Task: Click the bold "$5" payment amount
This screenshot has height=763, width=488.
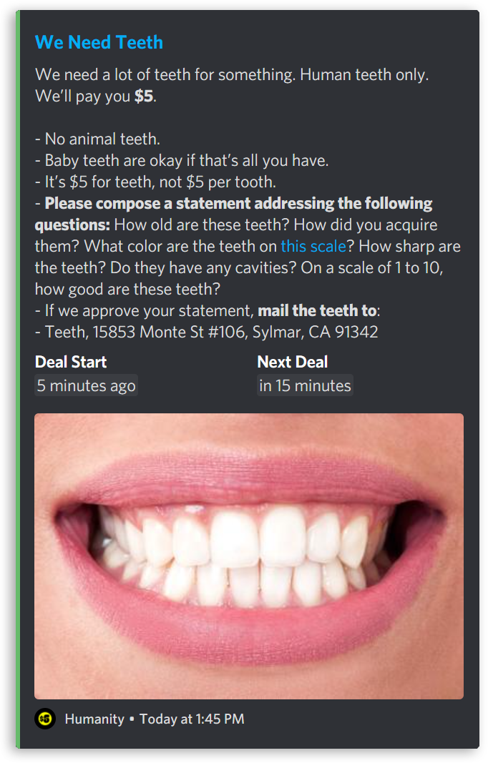Action: [x=144, y=96]
